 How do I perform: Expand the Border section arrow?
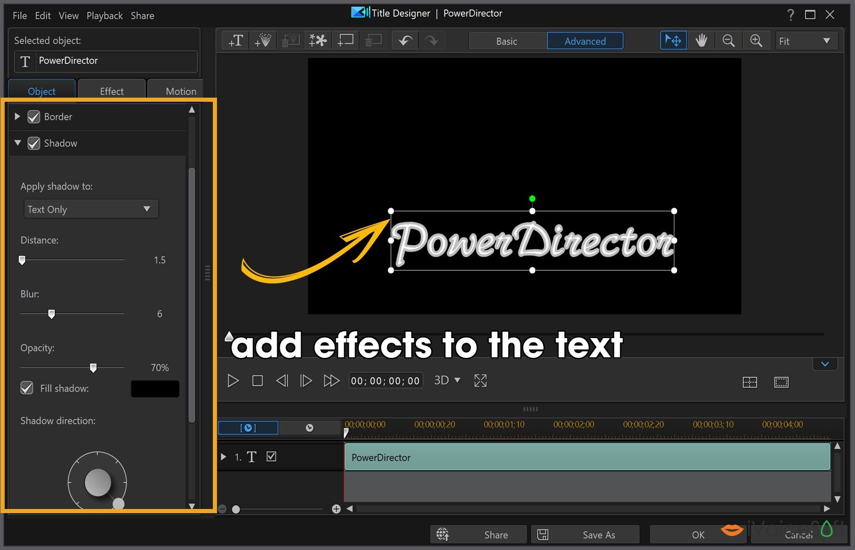[17, 116]
